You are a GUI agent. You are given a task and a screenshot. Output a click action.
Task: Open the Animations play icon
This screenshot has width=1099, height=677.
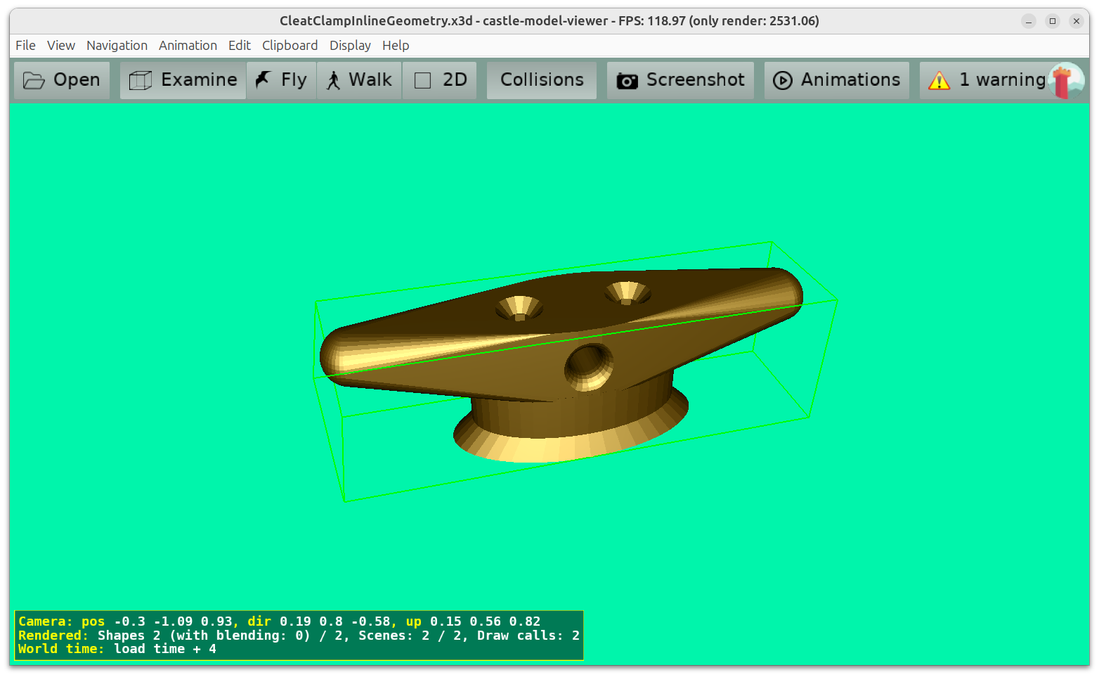782,81
